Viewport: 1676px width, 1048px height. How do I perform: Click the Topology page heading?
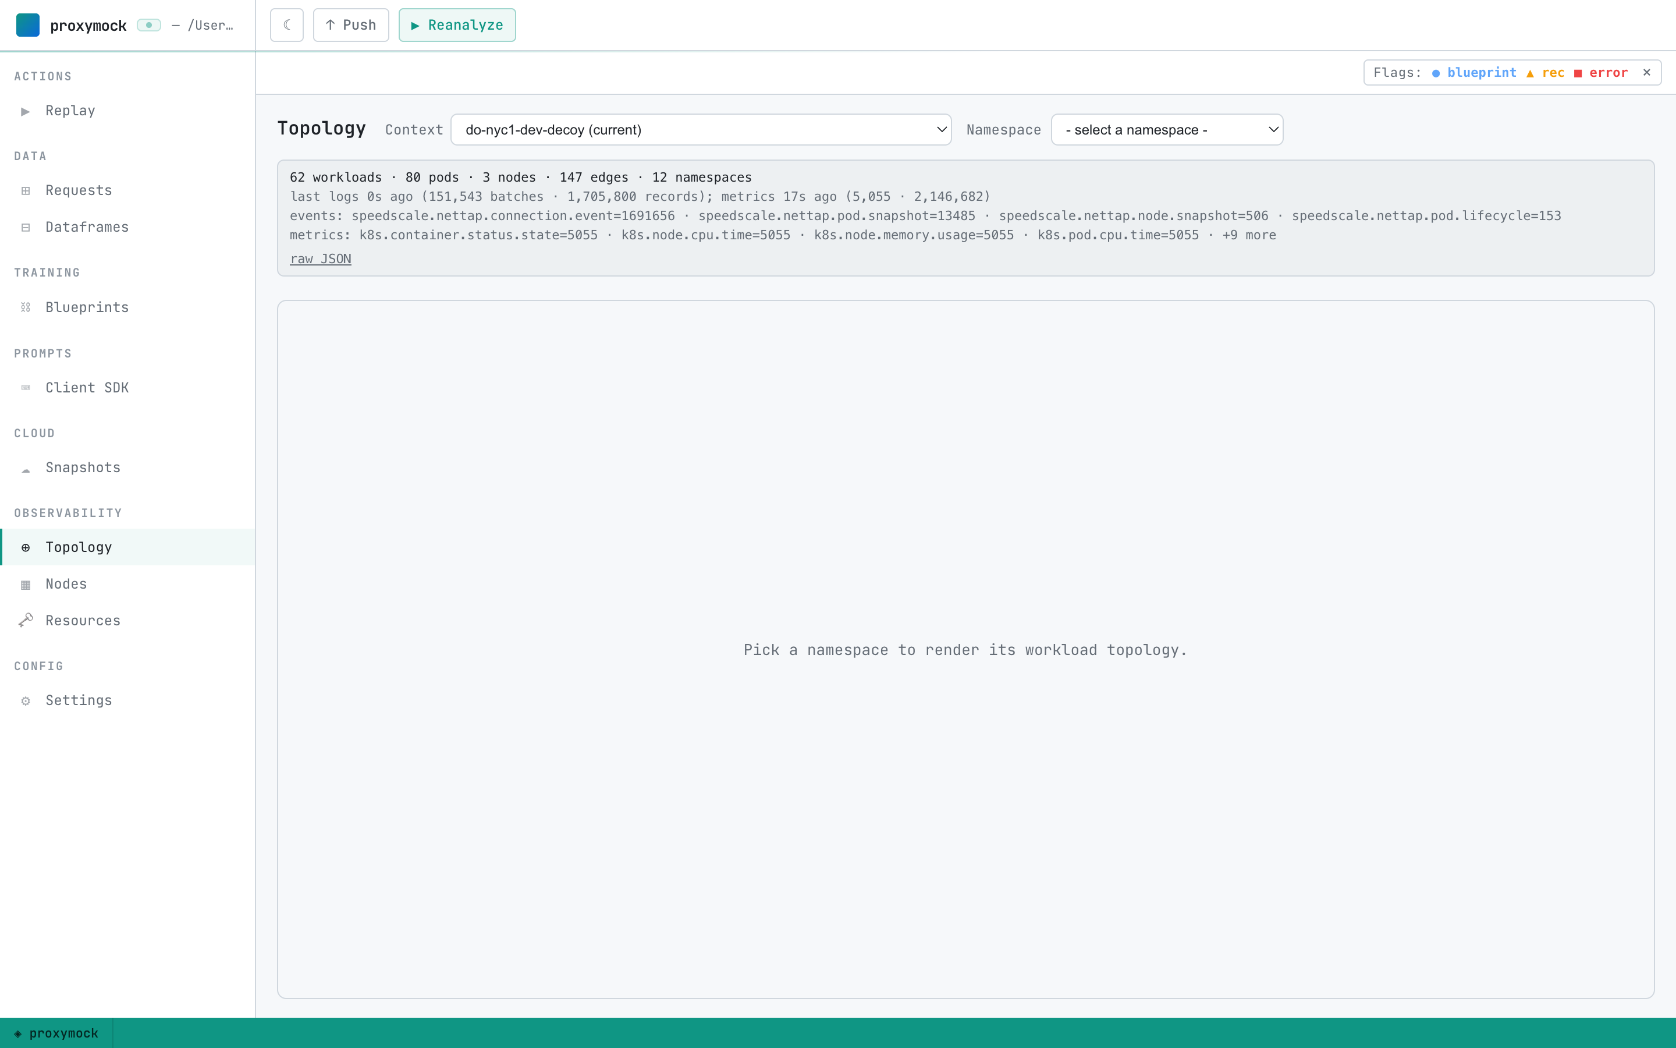(x=321, y=128)
